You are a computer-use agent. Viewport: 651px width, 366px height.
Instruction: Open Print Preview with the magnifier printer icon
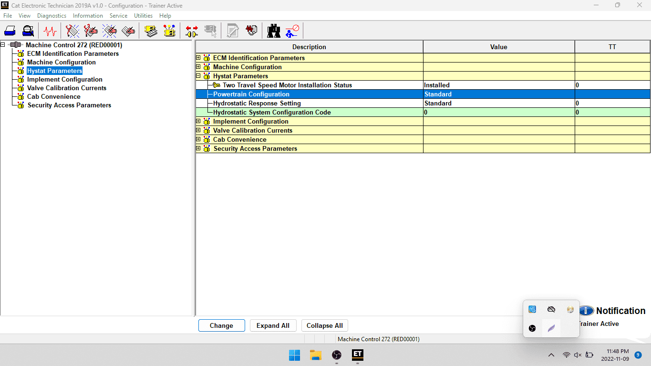[x=28, y=31]
